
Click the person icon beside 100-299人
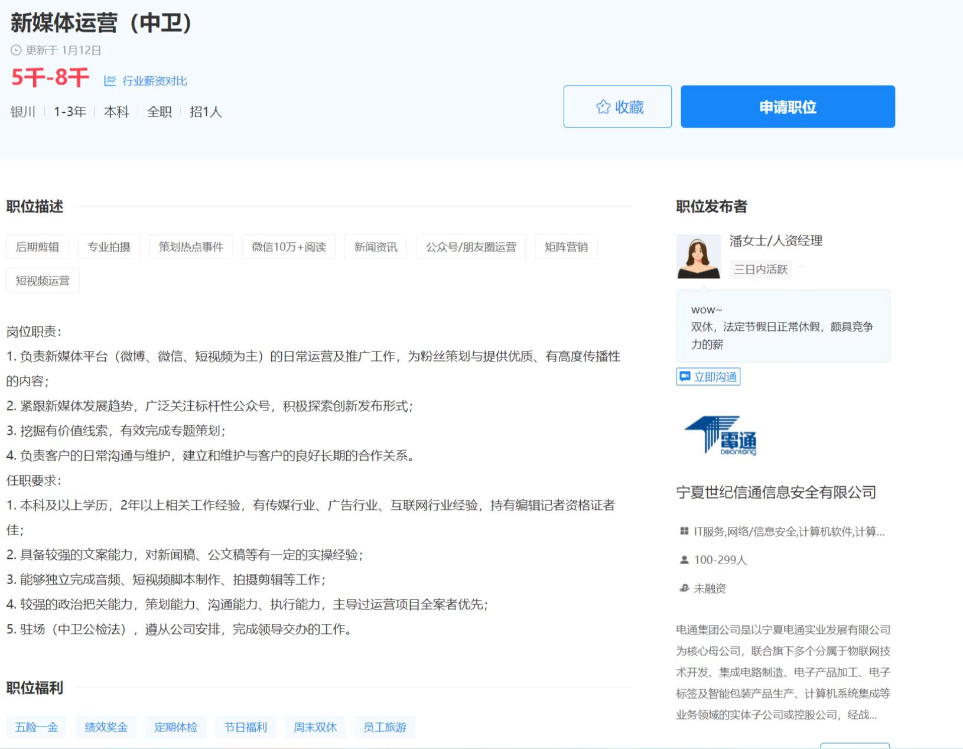[684, 560]
